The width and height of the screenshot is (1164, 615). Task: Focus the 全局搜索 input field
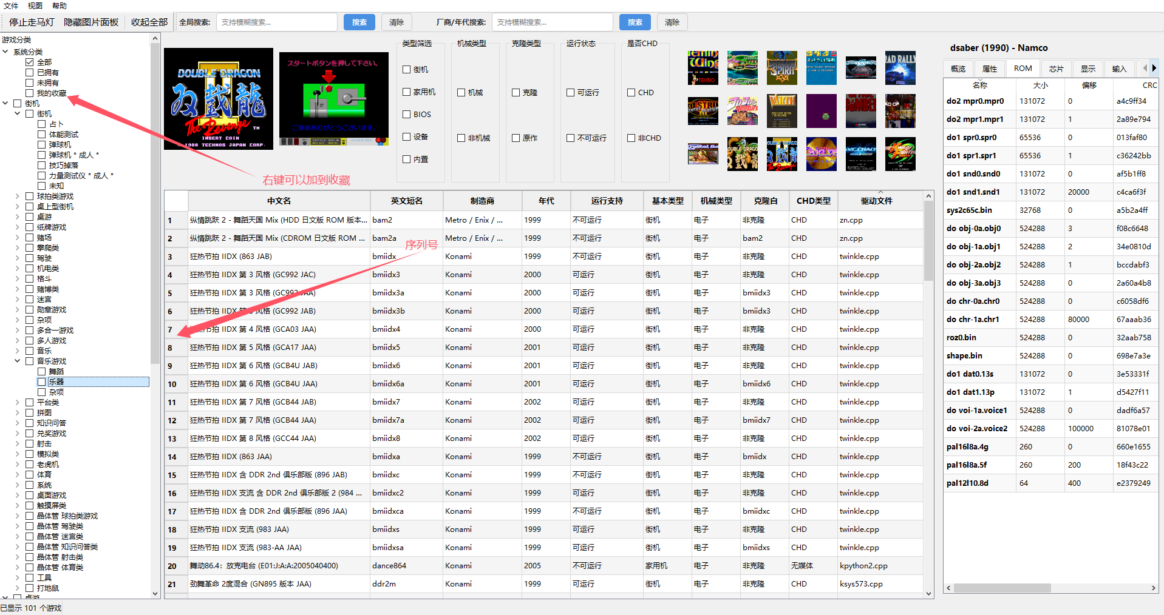pyautogui.click(x=276, y=22)
